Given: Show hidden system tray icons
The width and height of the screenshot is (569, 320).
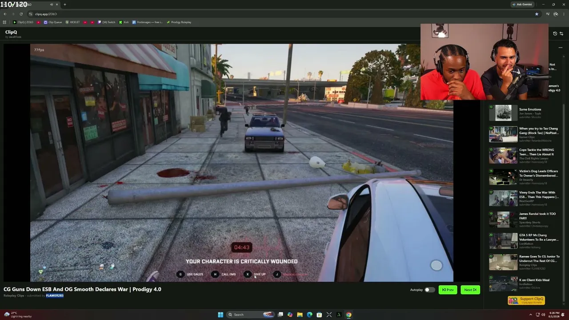Looking at the screenshot, I should 530,315.
